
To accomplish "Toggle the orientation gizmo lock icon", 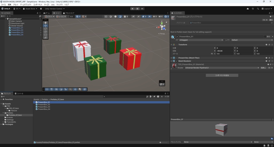I will coord(166,22).
